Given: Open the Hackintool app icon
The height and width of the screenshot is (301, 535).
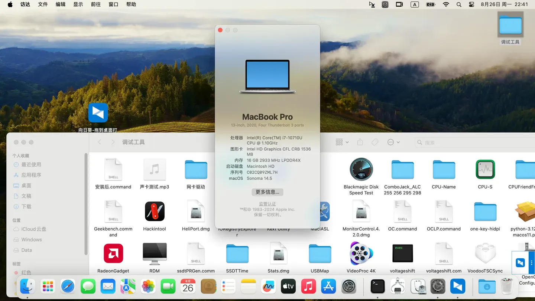Looking at the screenshot, I should (x=155, y=212).
